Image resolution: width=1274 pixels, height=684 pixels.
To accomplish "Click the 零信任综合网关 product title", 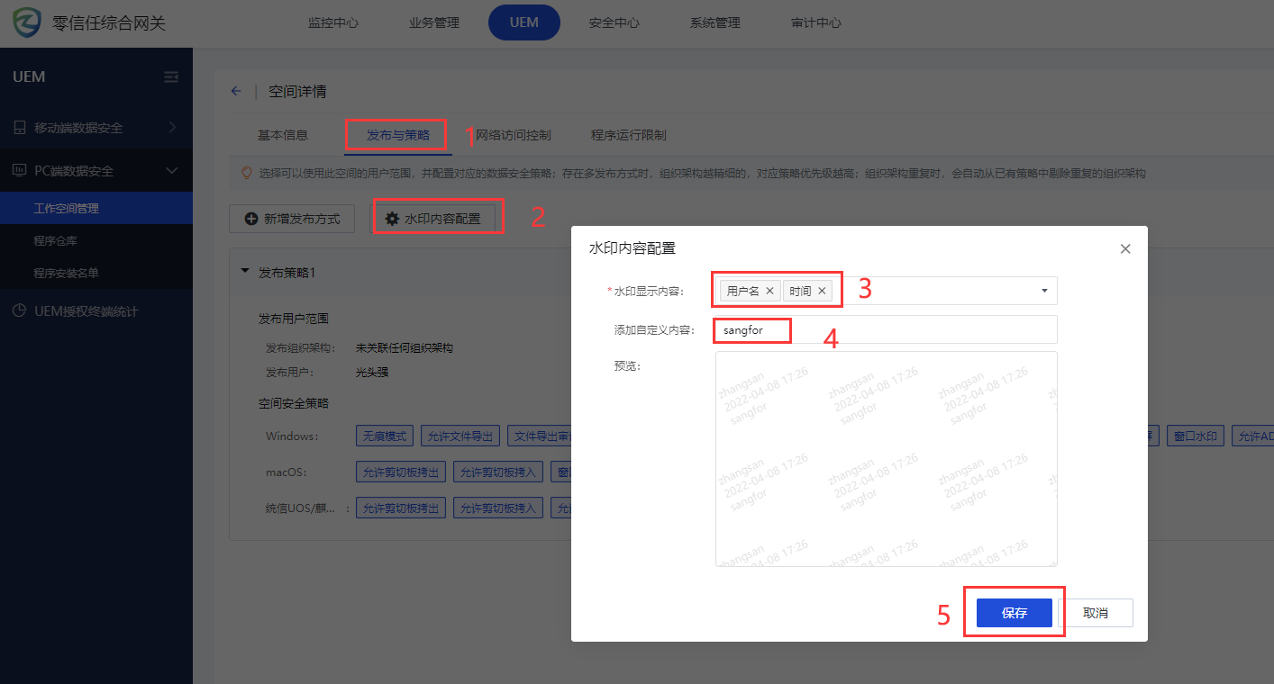I will click(x=109, y=23).
